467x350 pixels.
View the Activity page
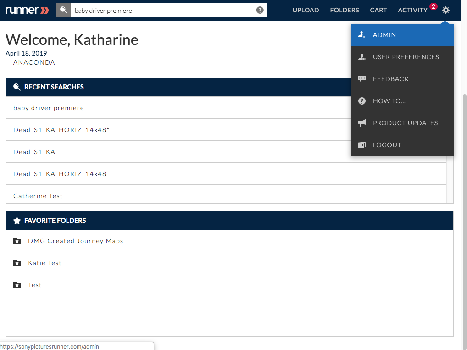tap(412, 10)
